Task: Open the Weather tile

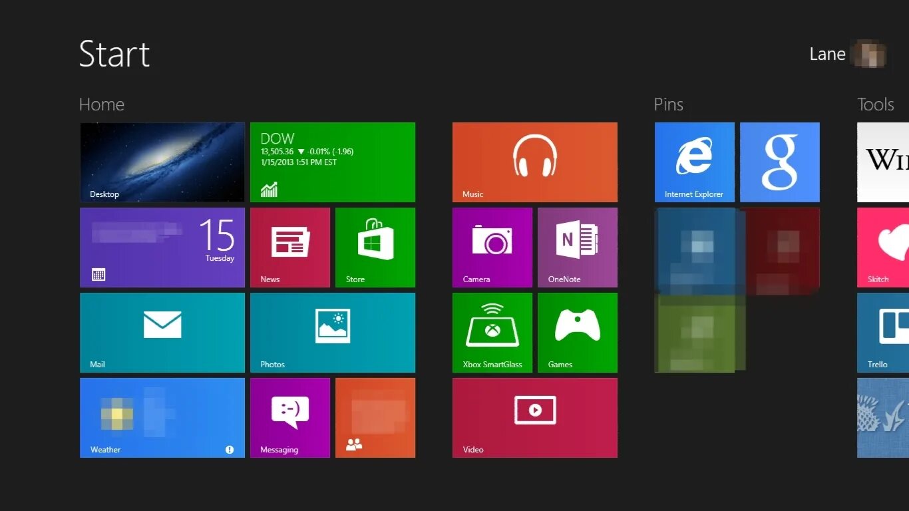Action: pos(162,418)
